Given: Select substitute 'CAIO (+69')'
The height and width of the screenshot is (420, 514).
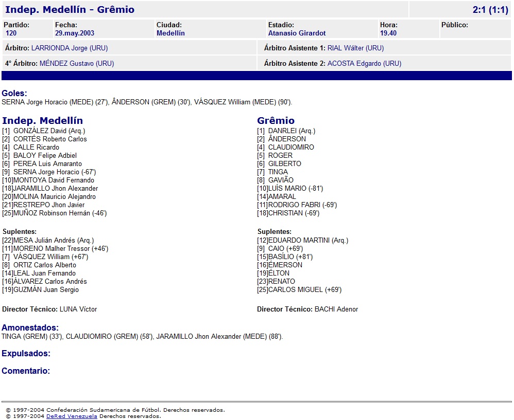Looking at the screenshot, I should click(285, 249).
